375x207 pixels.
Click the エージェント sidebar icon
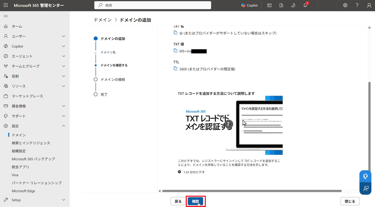(x=6, y=56)
